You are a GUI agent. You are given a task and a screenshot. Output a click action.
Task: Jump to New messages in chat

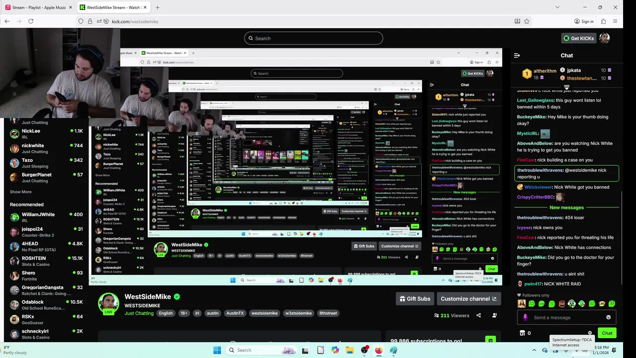566,207
